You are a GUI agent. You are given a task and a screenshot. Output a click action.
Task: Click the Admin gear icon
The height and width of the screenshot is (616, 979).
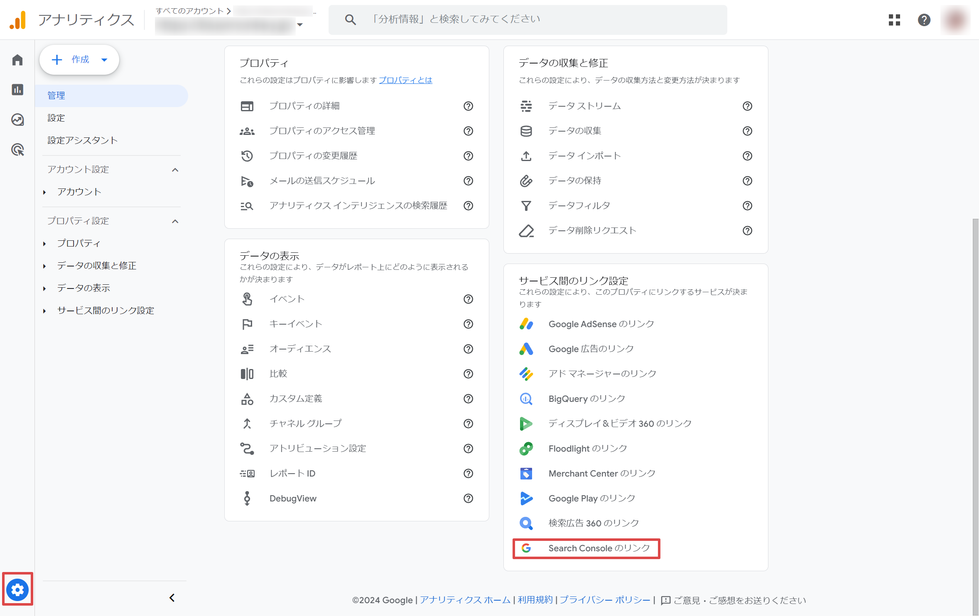[x=17, y=589]
